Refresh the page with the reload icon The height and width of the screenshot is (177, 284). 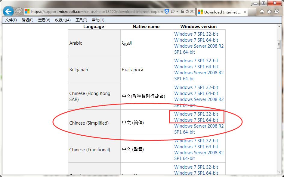coord(187,12)
